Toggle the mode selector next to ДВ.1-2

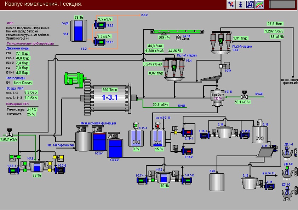[x=295, y=172]
